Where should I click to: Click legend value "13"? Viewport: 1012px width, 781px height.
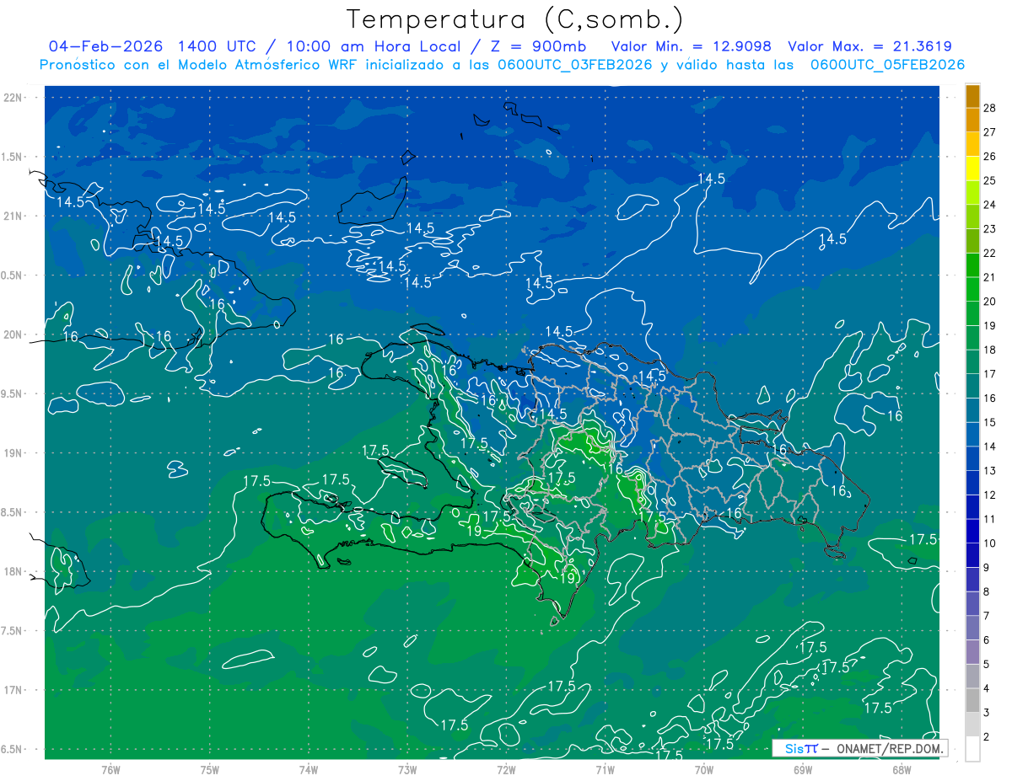click(989, 470)
